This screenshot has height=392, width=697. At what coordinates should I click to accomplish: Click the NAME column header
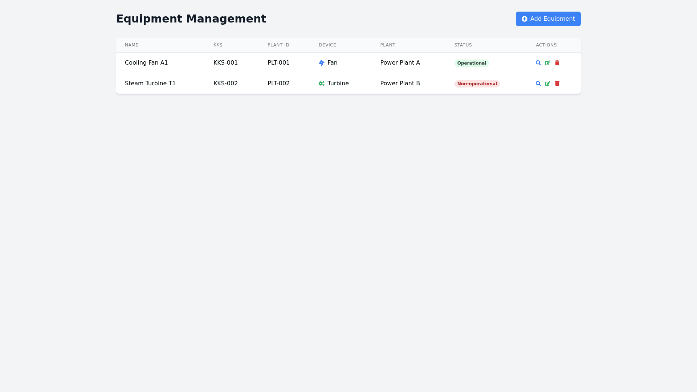131,45
